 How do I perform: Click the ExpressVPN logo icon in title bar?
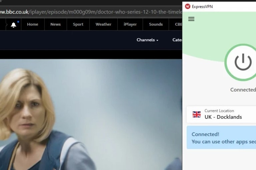(188, 6)
